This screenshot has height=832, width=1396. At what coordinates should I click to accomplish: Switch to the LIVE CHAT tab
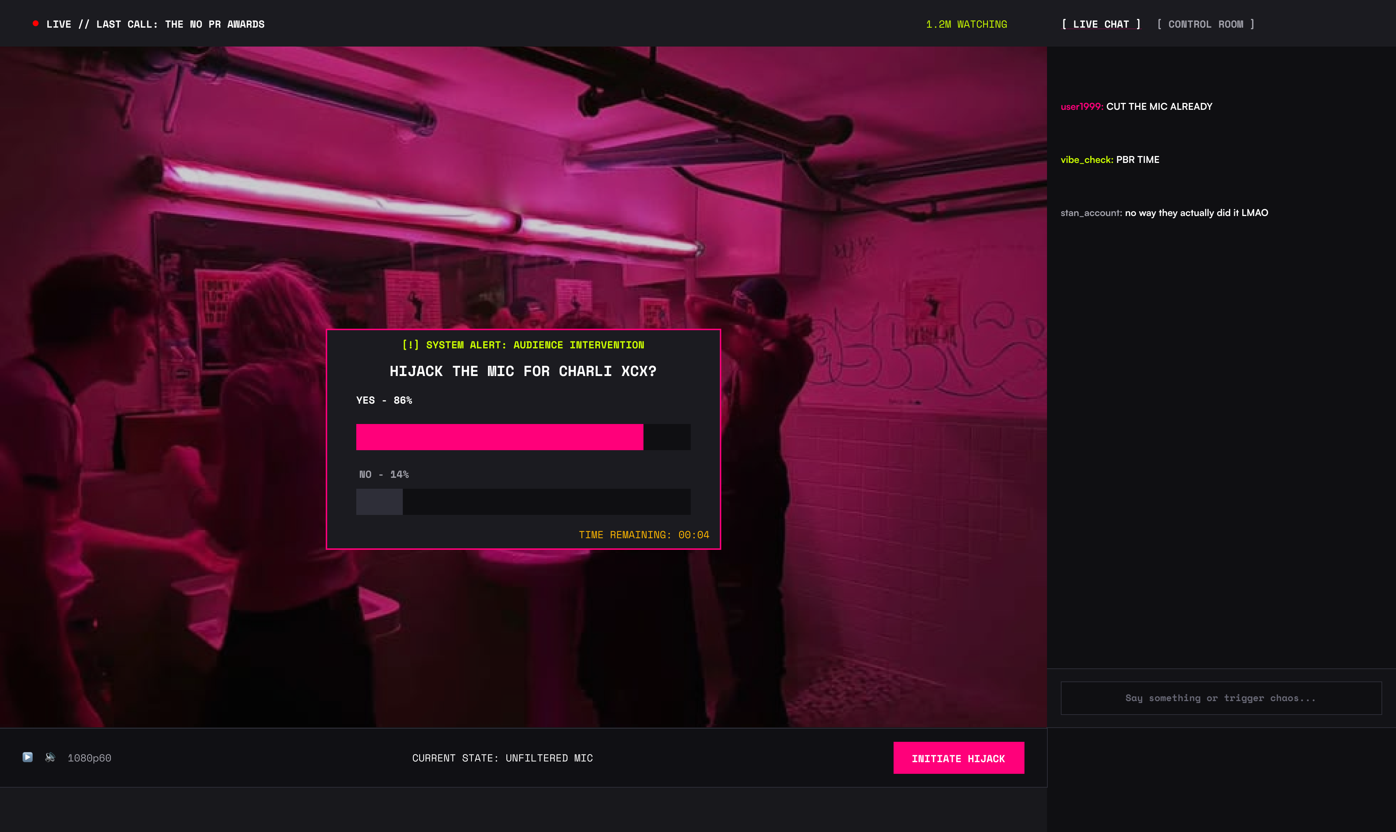point(1101,24)
